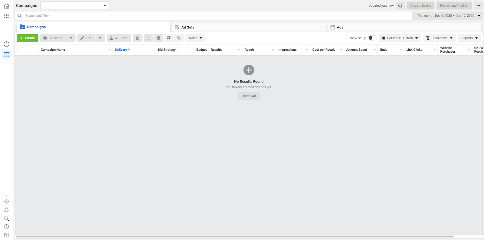Click the 'No Results Found' message
The width and height of the screenshot is (484, 240).
pos(249,82)
